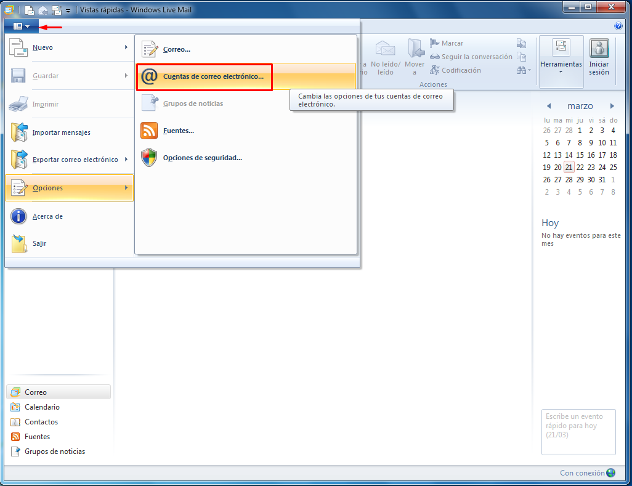632x486 pixels.
Task: Click the Con conexión globe icon
Action: [x=610, y=472]
